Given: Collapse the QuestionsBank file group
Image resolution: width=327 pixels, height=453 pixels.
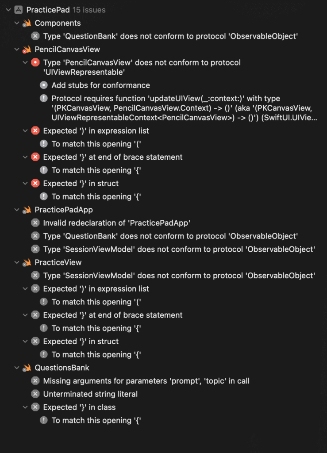Looking at the screenshot, I should [17, 368].
